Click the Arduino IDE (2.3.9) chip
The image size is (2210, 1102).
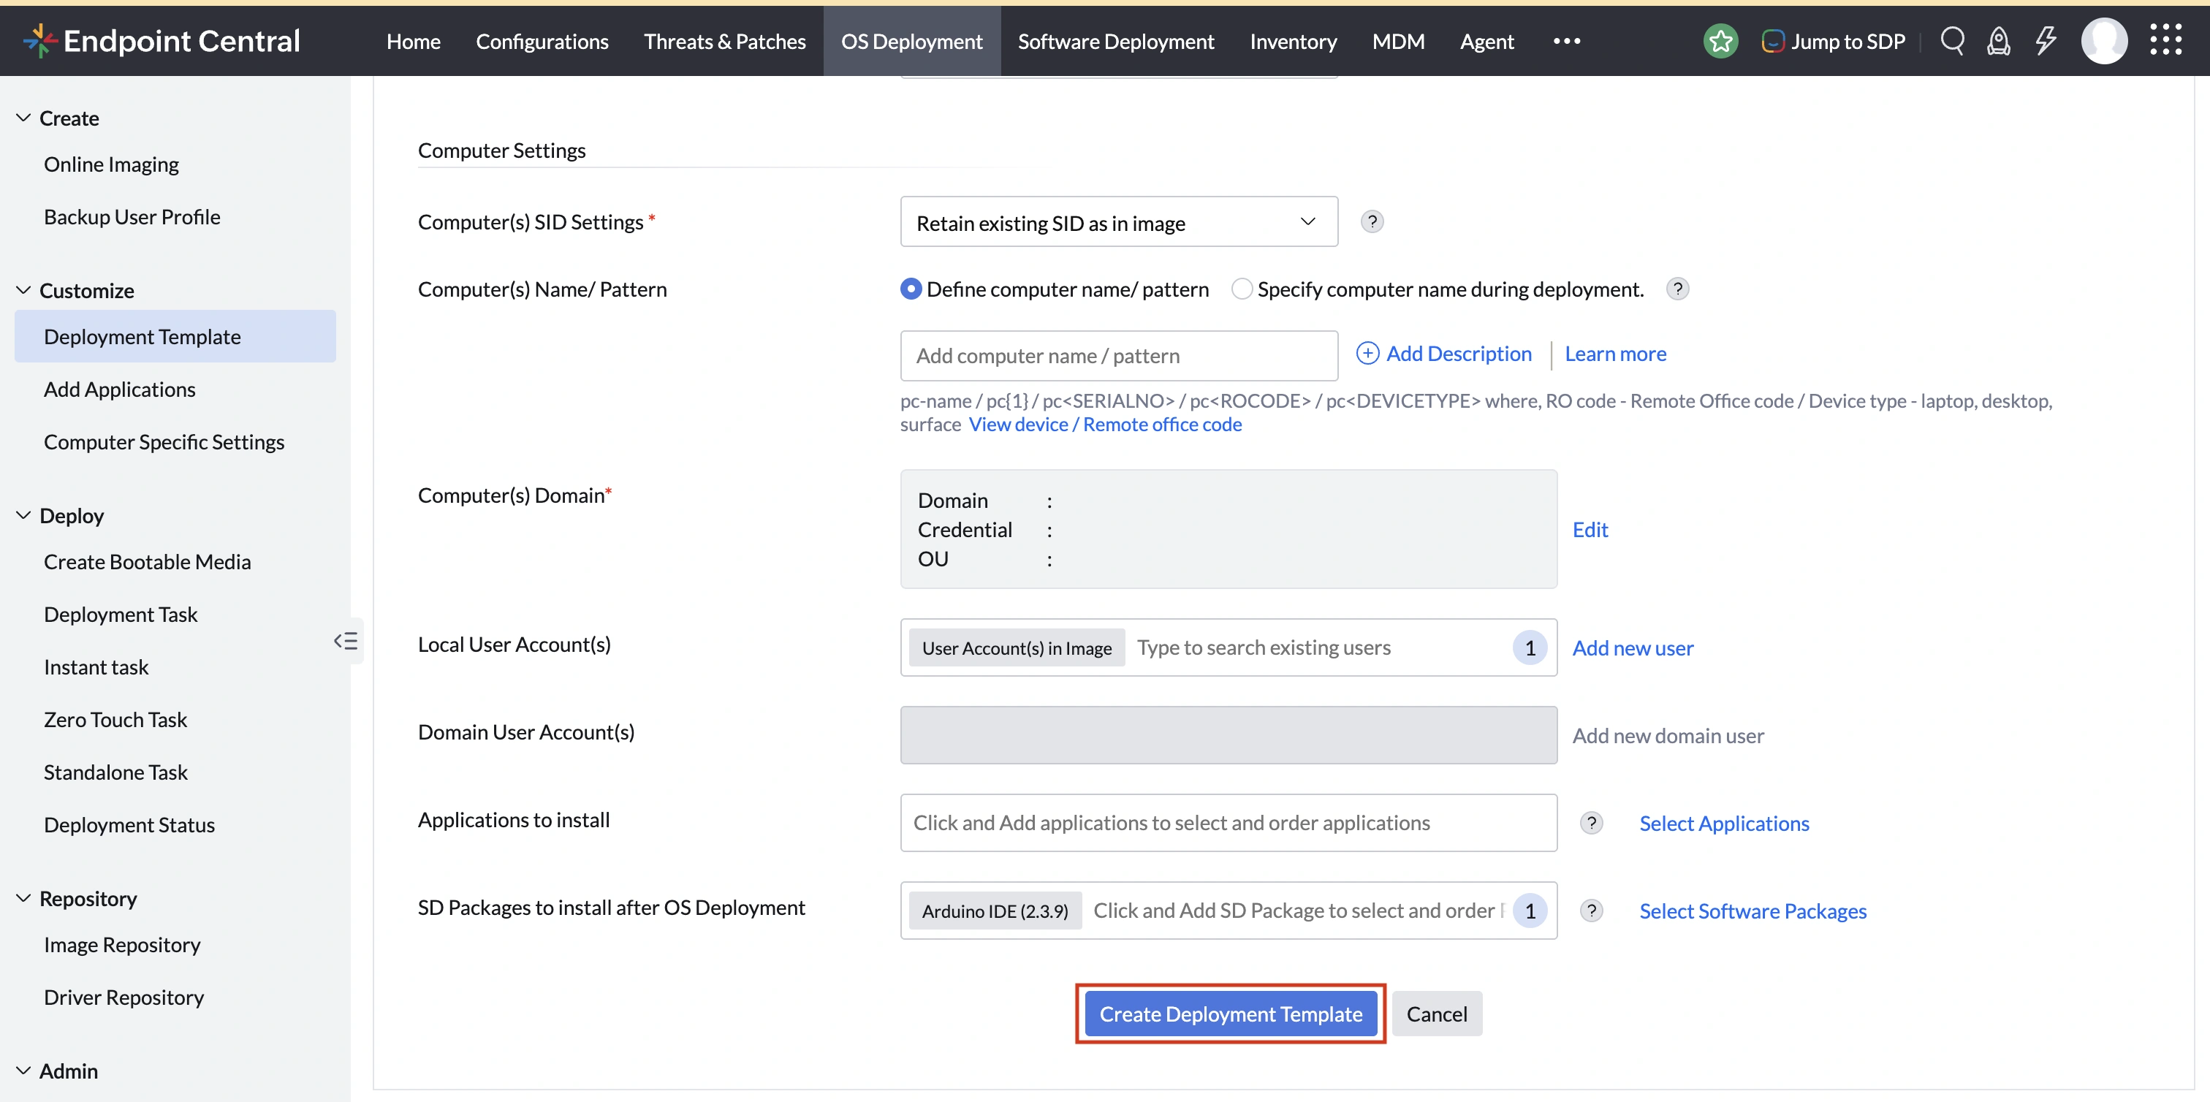pos(995,911)
